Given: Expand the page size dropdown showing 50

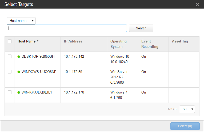Looking at the screenshot, I should pos(187,109).
